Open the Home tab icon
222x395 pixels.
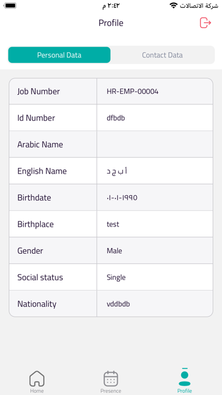37,379
